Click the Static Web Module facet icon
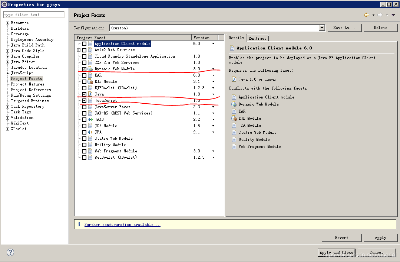 pyautogui.click(x=90, y=138)
